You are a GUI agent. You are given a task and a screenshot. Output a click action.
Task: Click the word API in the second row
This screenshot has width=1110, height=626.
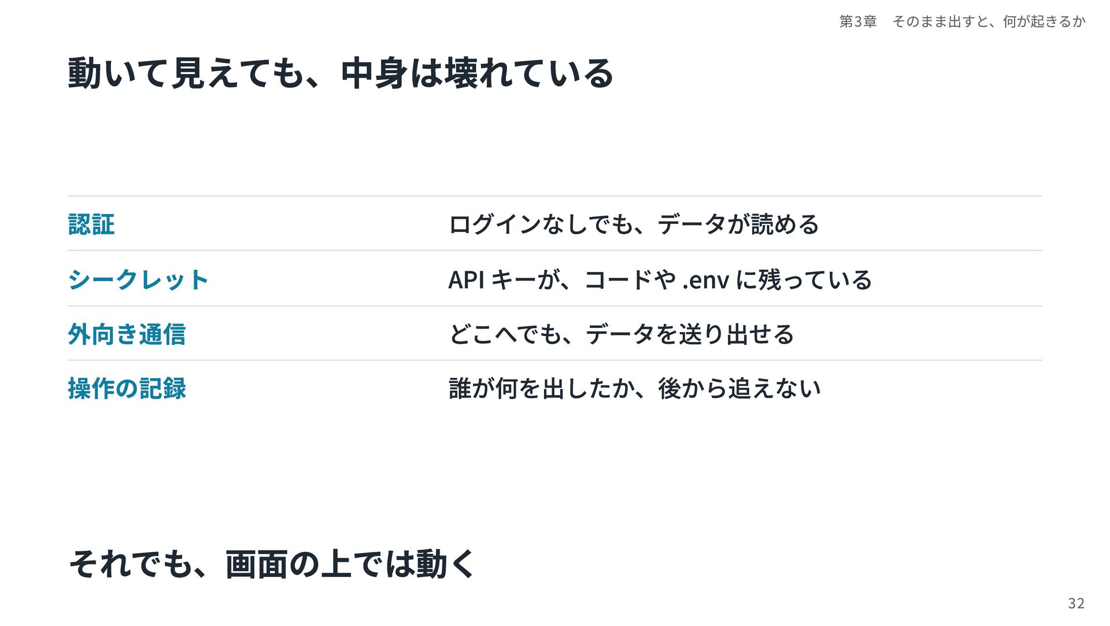coord(467,280)
